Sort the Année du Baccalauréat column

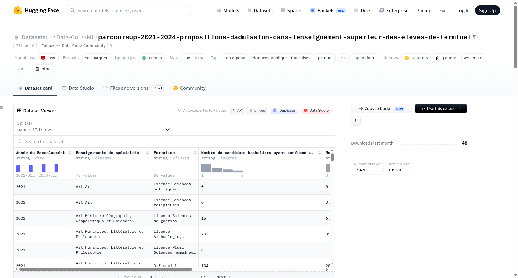pos(70,153)
